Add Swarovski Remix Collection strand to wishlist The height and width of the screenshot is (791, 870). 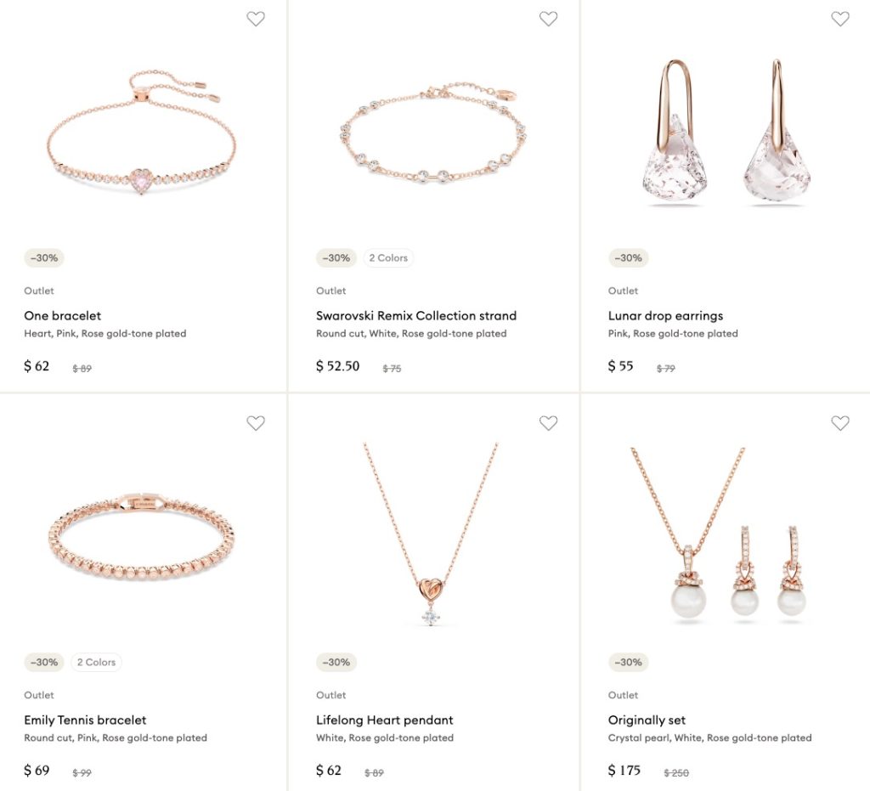(548, 19)
